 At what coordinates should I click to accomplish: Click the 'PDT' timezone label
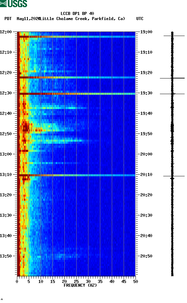pyautogui.click(x=8, y=19)
